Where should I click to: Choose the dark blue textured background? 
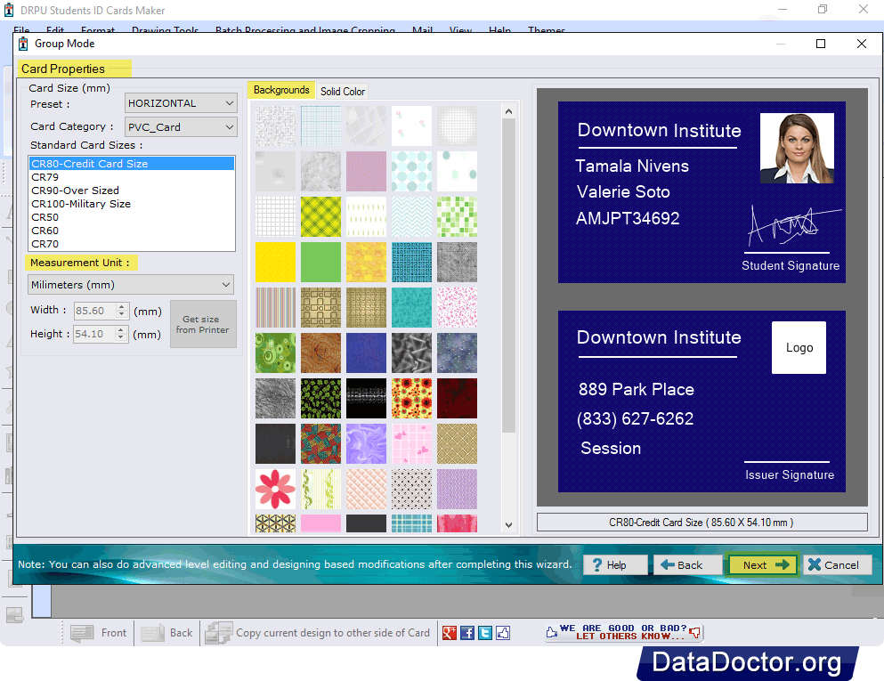coord(367,353)
